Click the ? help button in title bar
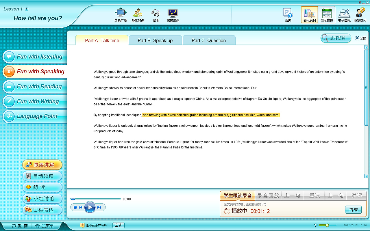The image size is (370, 231). [x=360, y=2]
